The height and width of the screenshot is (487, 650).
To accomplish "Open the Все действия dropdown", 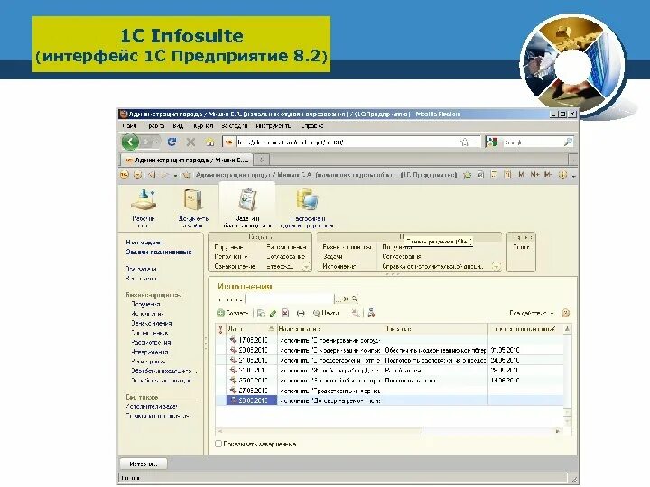I will coord(532,313).
